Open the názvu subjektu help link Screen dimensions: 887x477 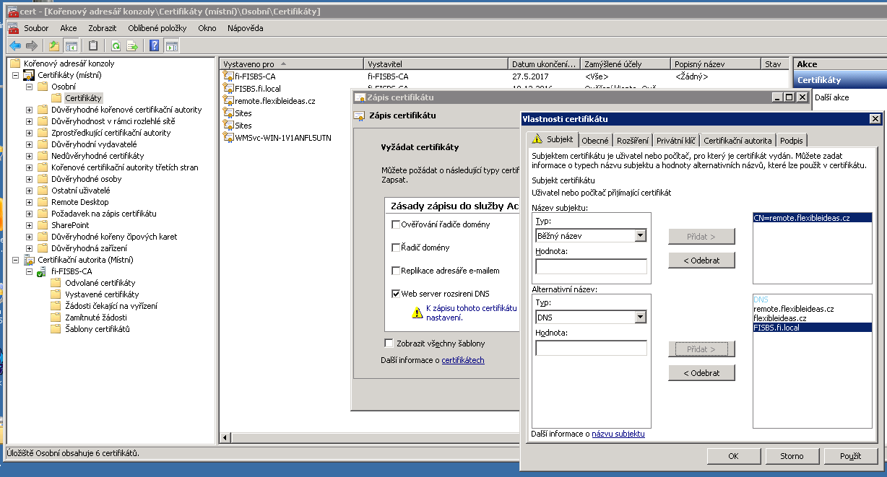tap(618, 434)
